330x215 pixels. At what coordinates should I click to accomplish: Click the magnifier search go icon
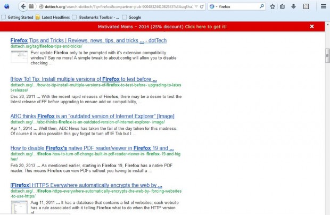click(x=262, y=6)
